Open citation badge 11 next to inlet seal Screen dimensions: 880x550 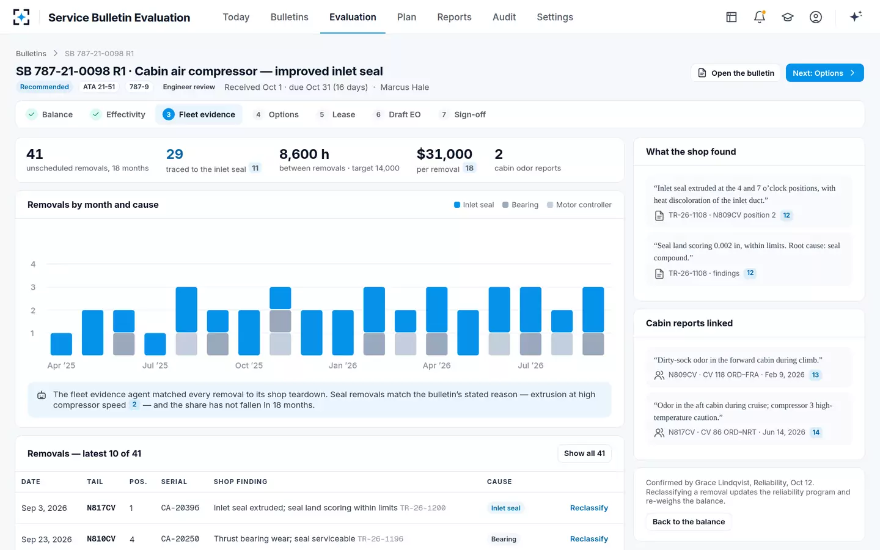tap(255, 168)
